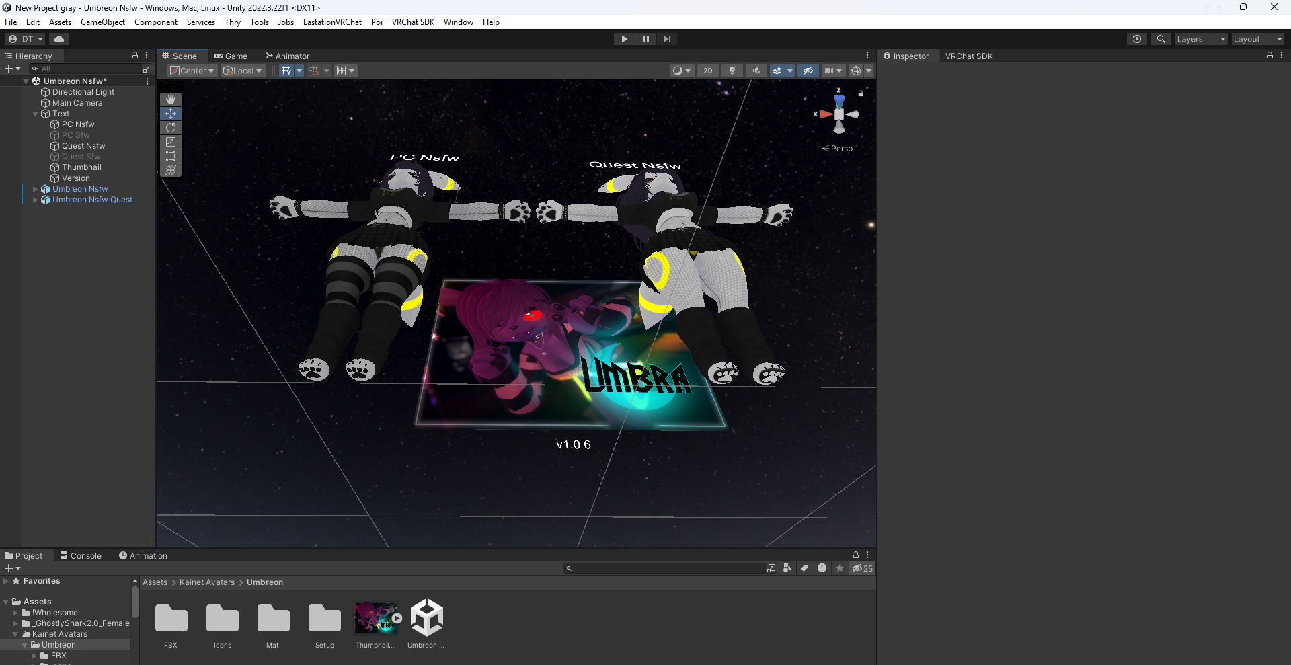Open the snap increment ruler dropdown
This screenshot has width=1291, height=665.
click(x=346, y=71)
